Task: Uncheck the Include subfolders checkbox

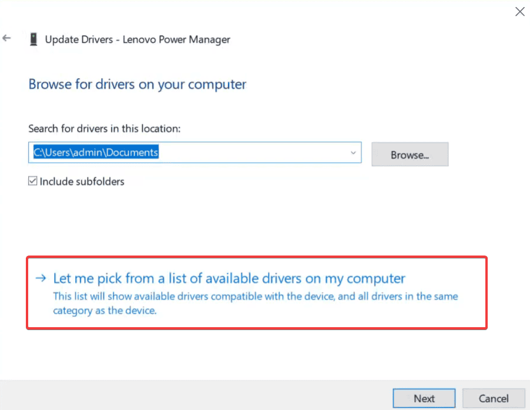Action: click(x=32, y=181)
